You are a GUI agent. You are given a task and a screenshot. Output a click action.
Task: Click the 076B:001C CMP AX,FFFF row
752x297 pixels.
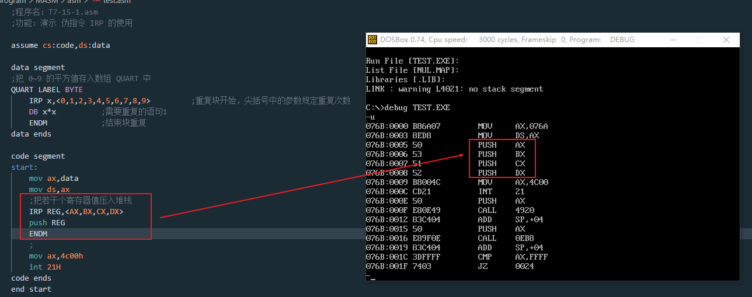click(457, 257)
